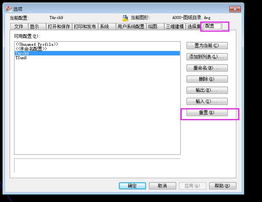262x202 pixels.
Task: Click the 取消 button
Action: pyautogui.click(x=162, y=186)
